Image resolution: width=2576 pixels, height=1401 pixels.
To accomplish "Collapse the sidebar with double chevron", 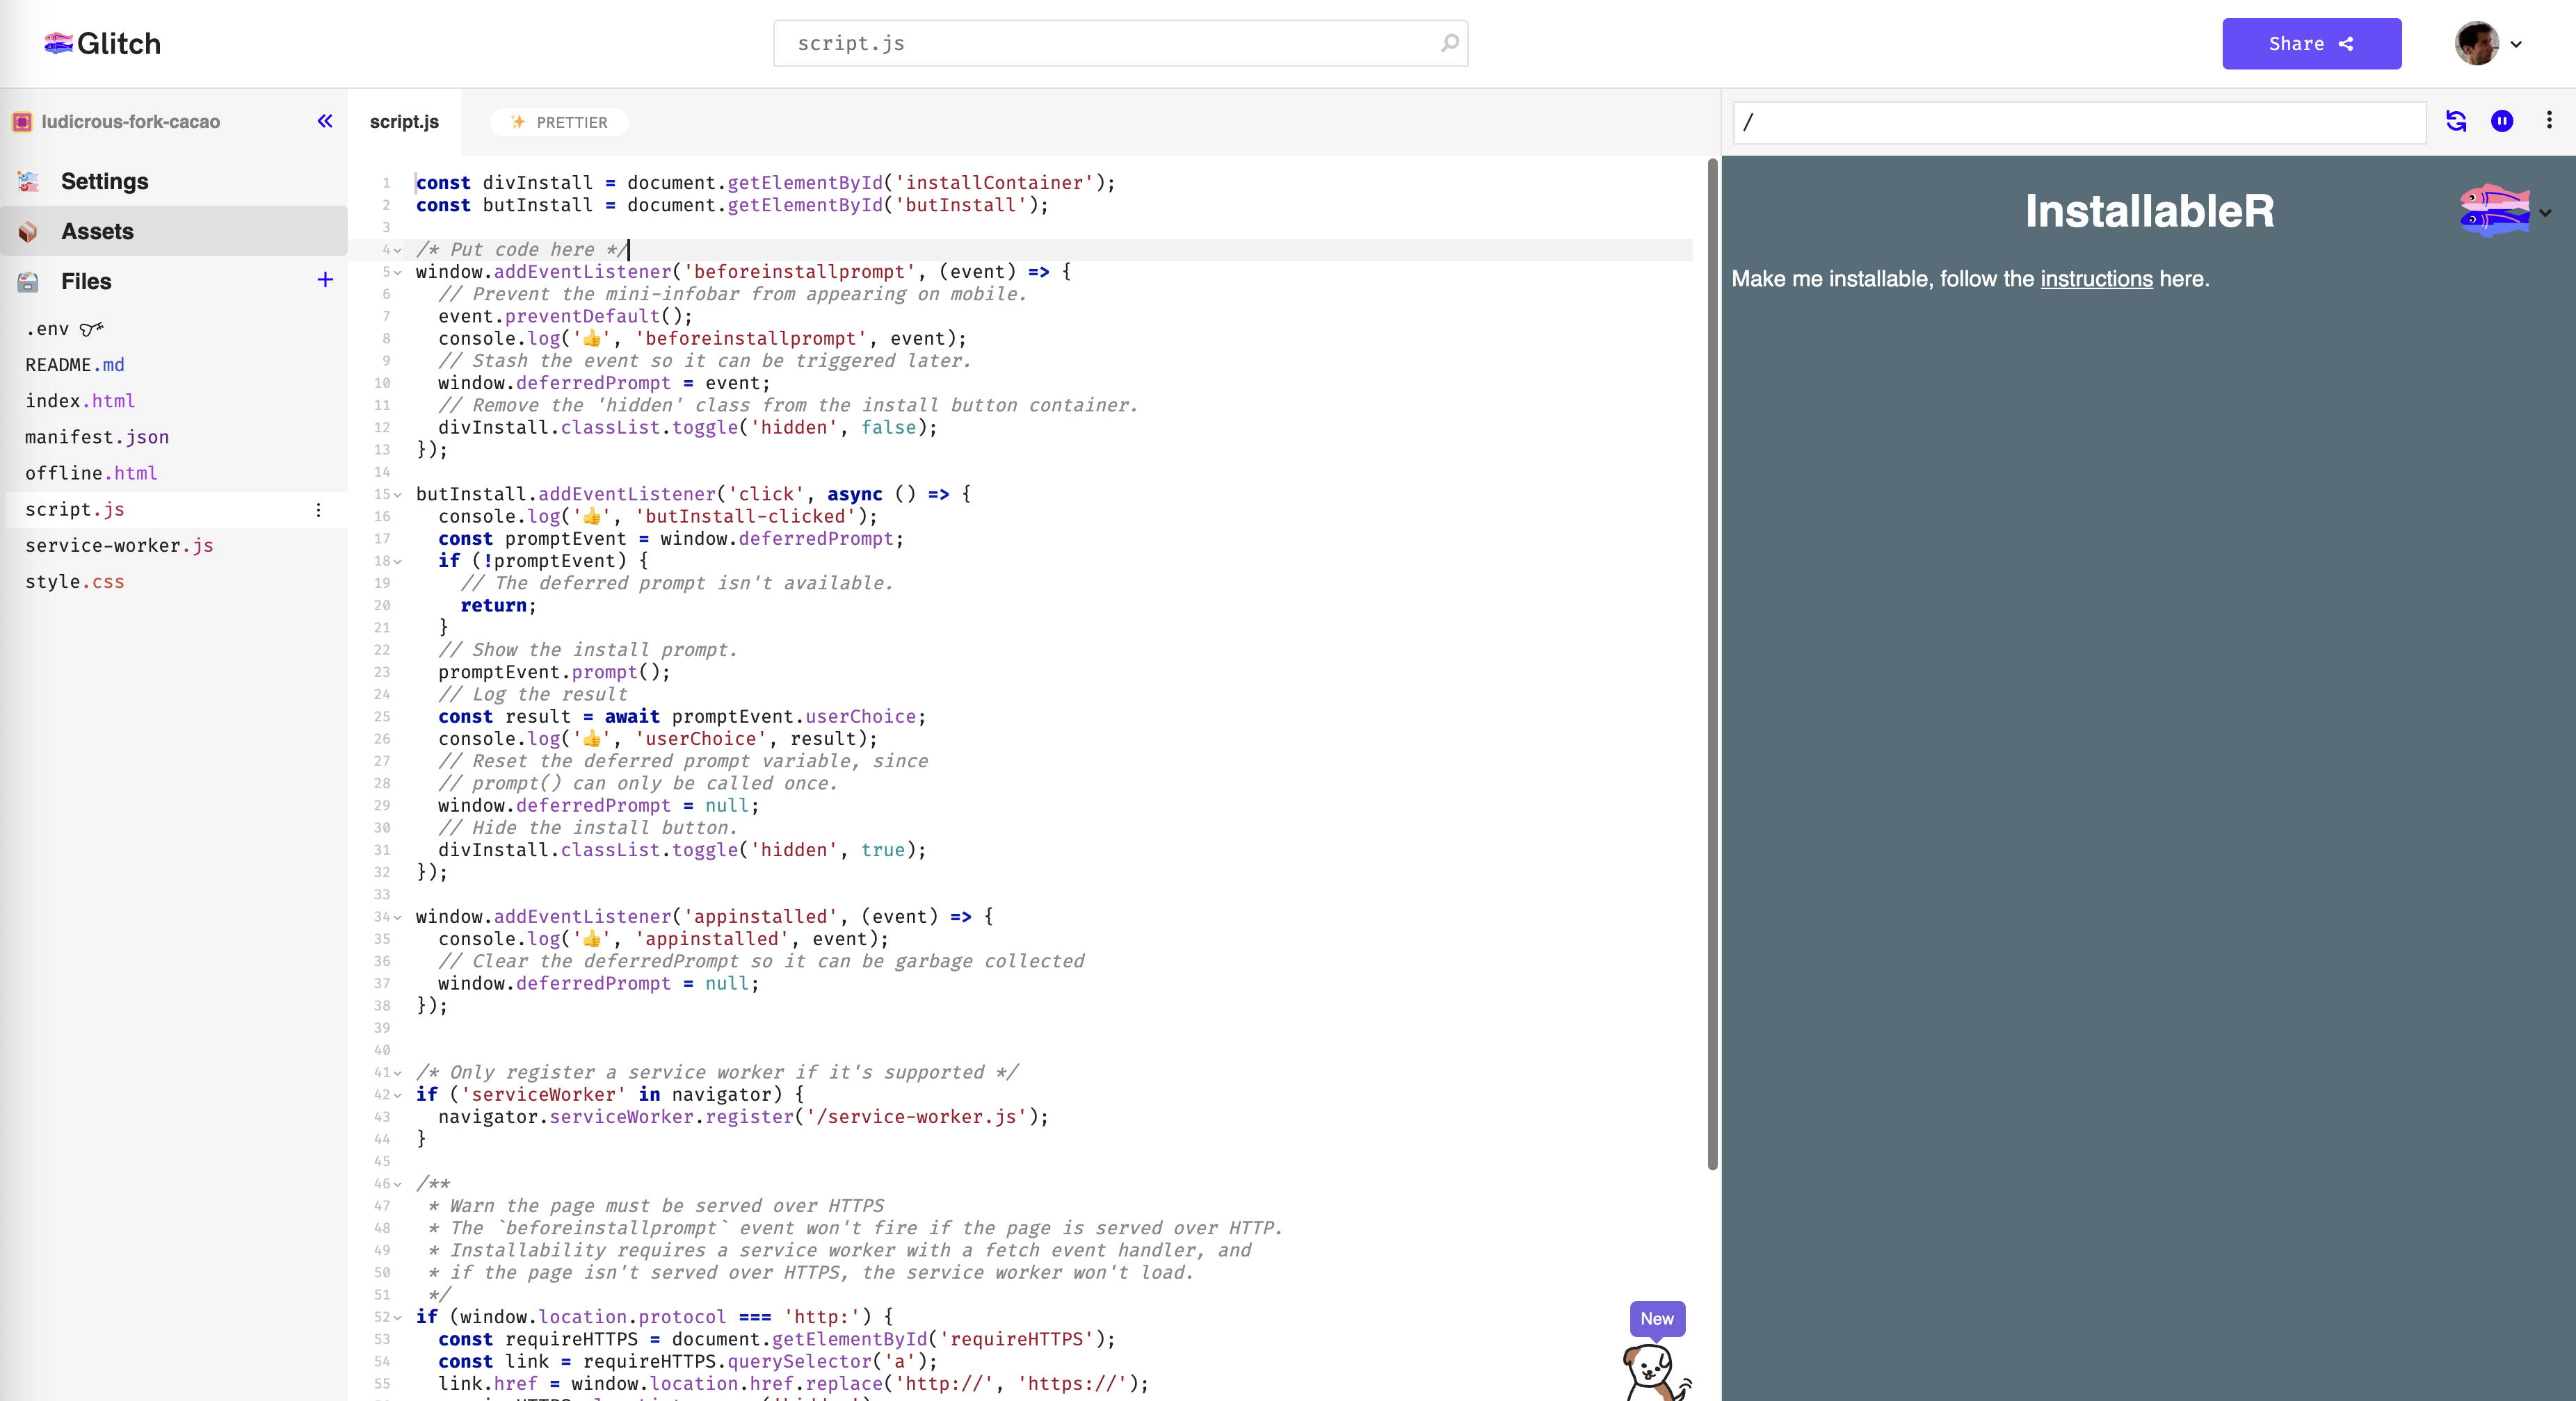I will [x=325, y=121].
